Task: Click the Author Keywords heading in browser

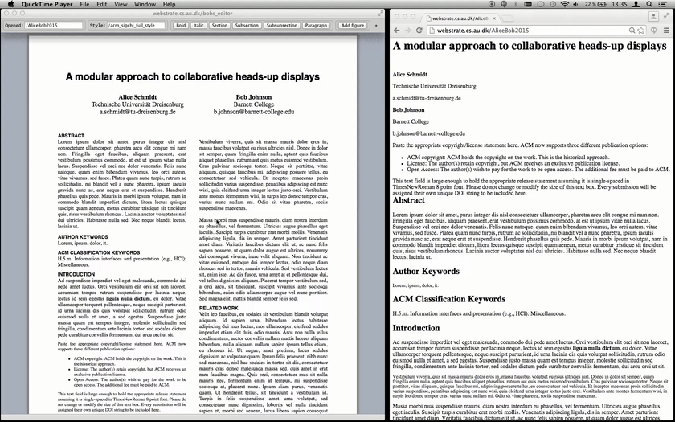Action: pos(426,272)
